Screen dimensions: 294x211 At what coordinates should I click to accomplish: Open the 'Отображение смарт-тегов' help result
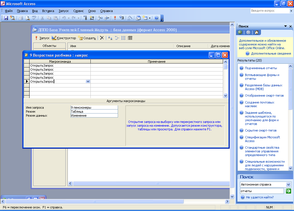pyautogui.click(x=264, y=95)
